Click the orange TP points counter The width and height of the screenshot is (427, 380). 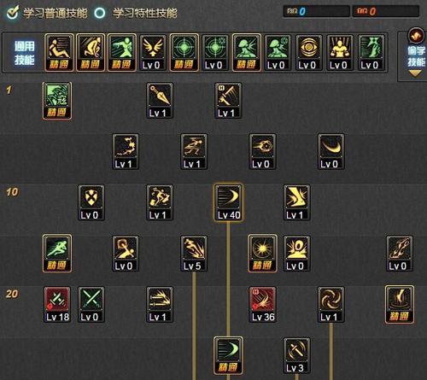click(x=386, y=11)
